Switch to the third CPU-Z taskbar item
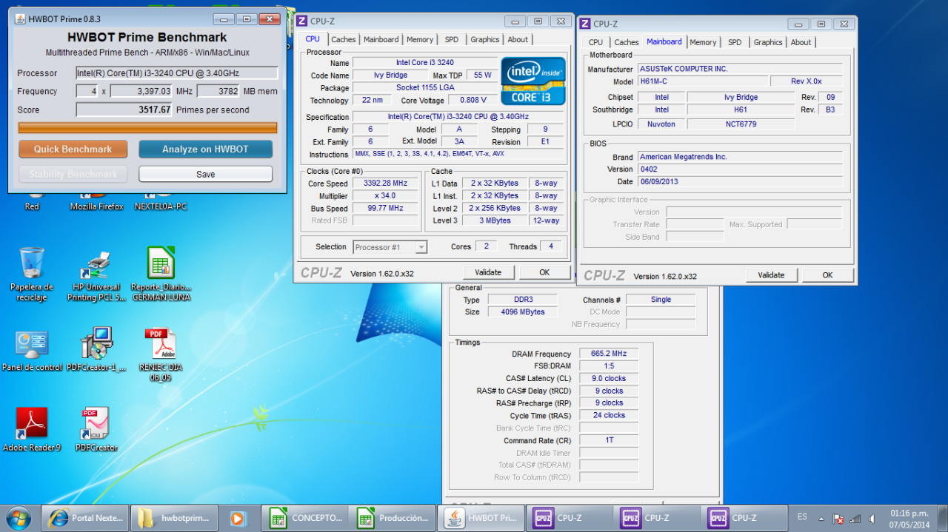Screen dimensions: 948x532 click(744, 518)
